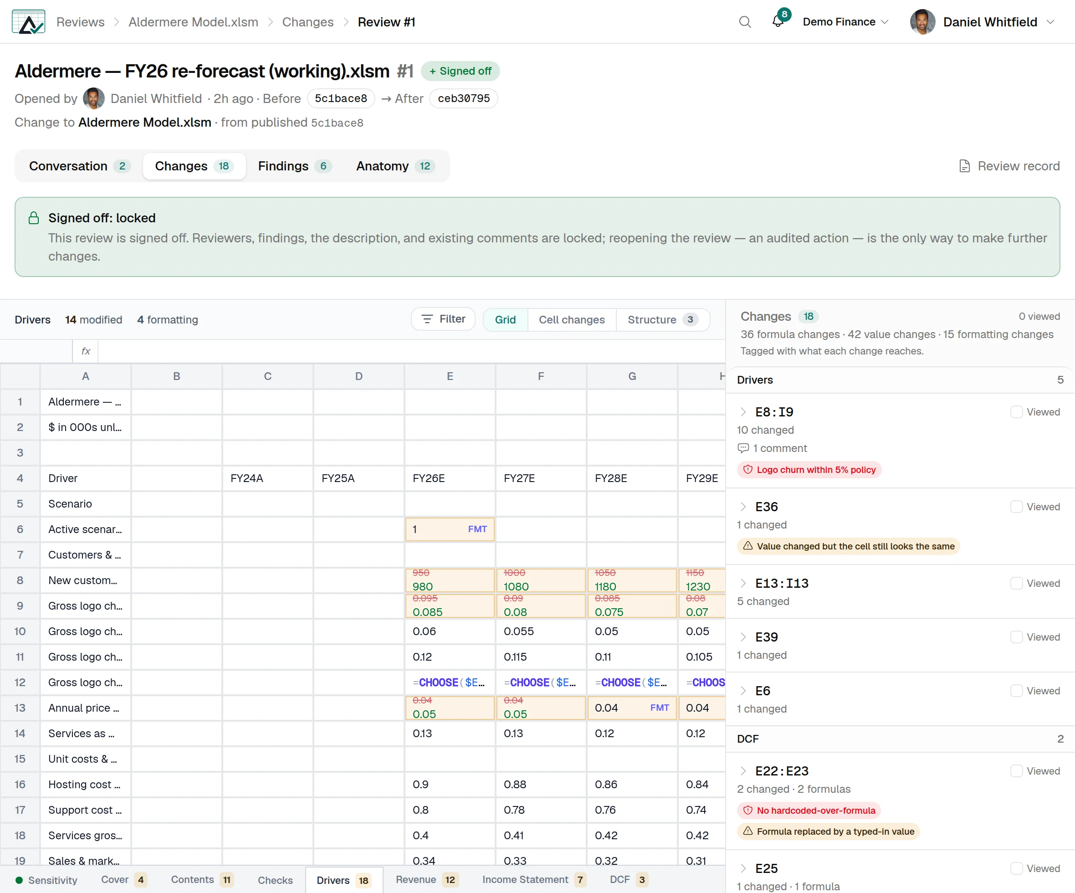Image resolution: width=1075 pixels, height=893 pixels.
Task: Open search with the magnifier icon
Action: coord(745,22)
